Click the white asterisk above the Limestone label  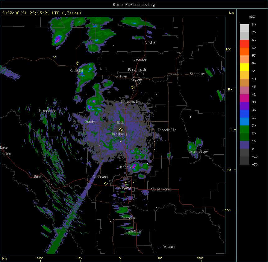click(x=48, y=108)
